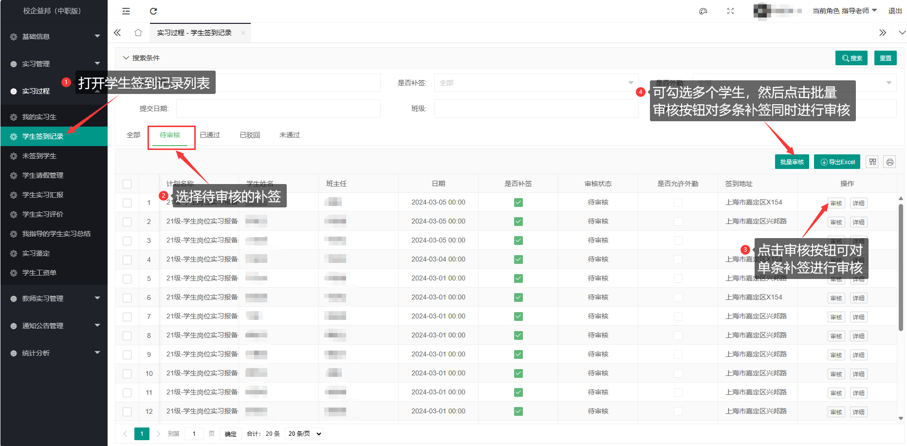Open the 是否补签 dropdown

point(536,83)
